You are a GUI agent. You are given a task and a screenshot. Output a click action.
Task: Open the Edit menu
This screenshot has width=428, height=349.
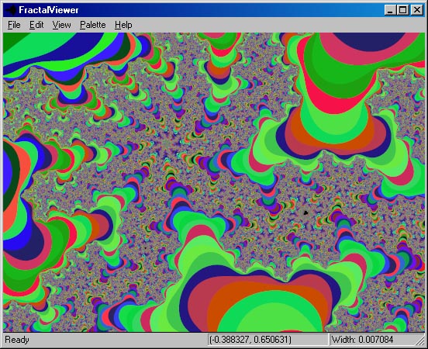(x=36, y=25)
